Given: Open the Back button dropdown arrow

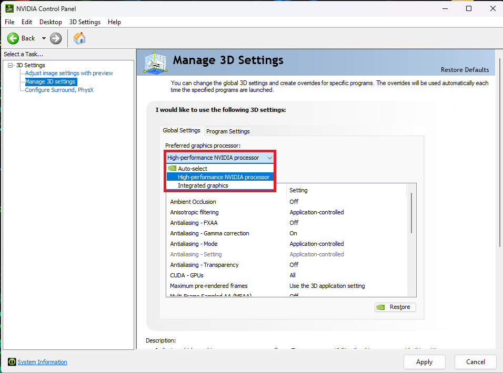Looking at the screenshot, I should (x=44, y=38).
